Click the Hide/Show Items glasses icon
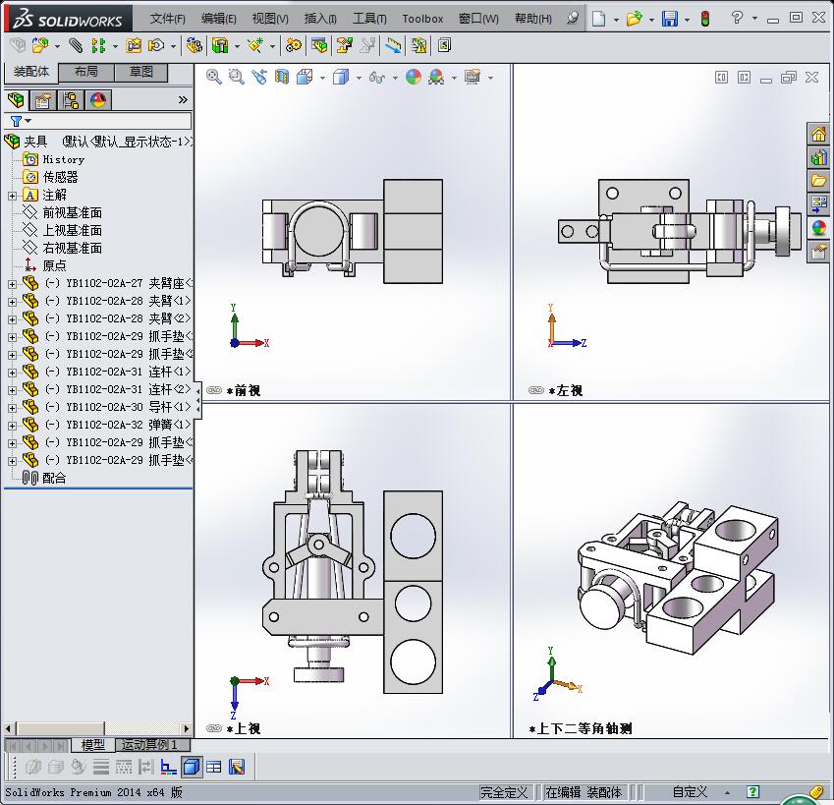 click(x=376, y=78)
